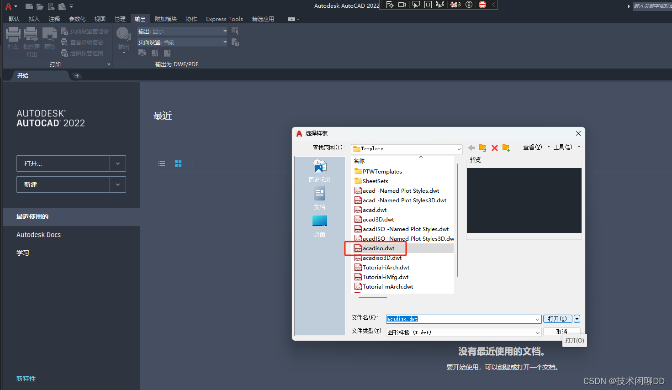The width and height of the screenshot is (672, 390).
Task: Open the arrow menu next to 打开(O) button
Action: pyautogui.click(x=577, y=319)
